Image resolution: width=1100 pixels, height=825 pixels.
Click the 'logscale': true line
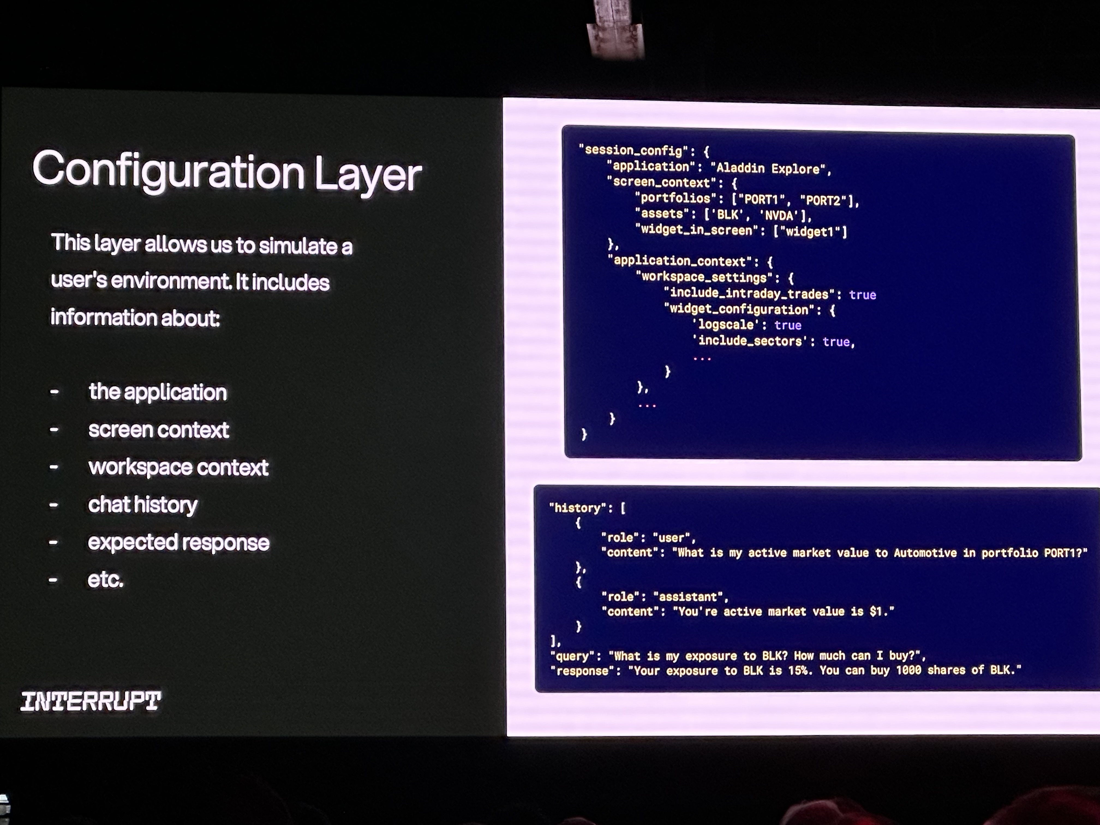747,325
